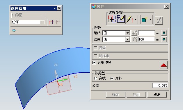
Task: Click the 取消 button
Action: coord(157,95)
